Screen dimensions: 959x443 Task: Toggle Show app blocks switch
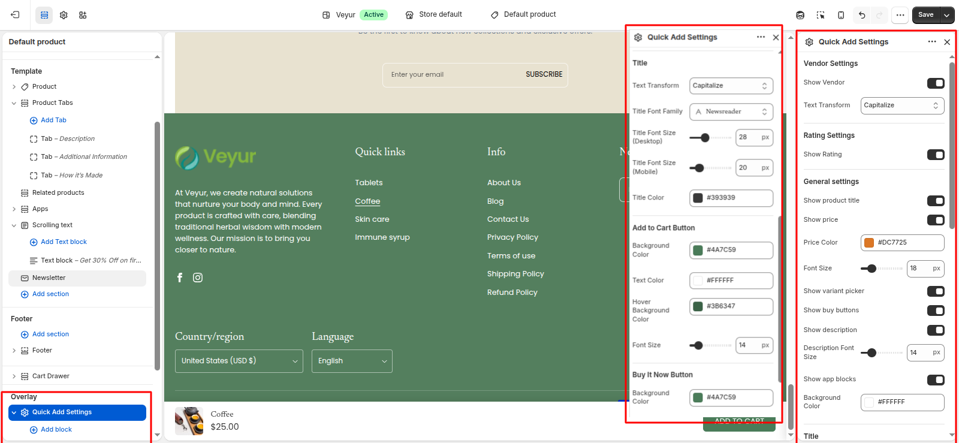(x=936, y=379)
